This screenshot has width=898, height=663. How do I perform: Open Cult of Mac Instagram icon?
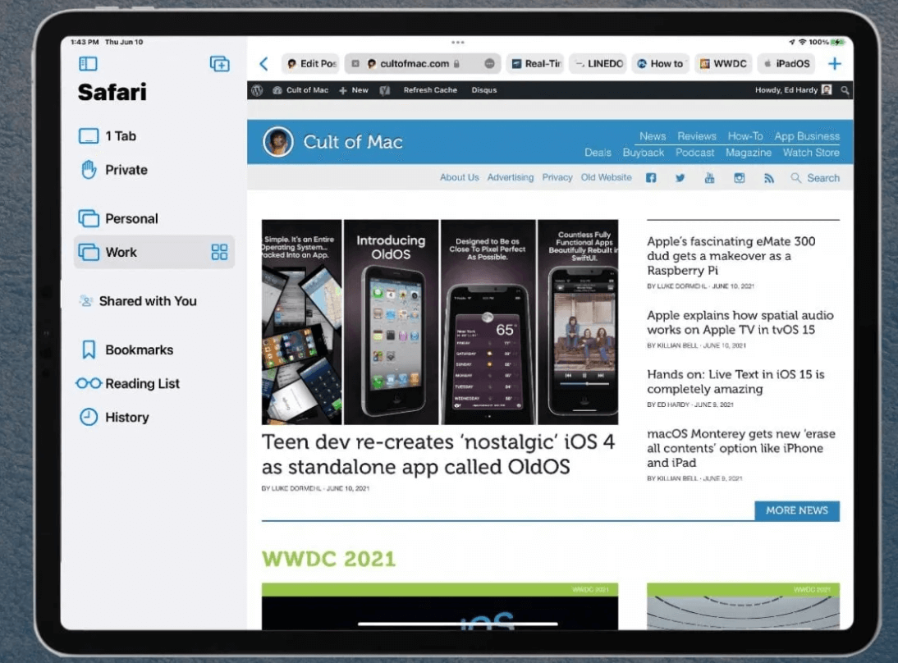(740, 178)
